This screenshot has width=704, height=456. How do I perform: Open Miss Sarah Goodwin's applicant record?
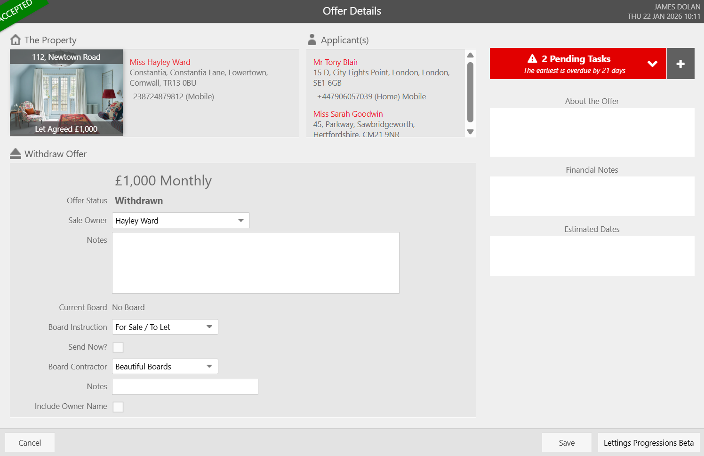(x=348, y=114)
